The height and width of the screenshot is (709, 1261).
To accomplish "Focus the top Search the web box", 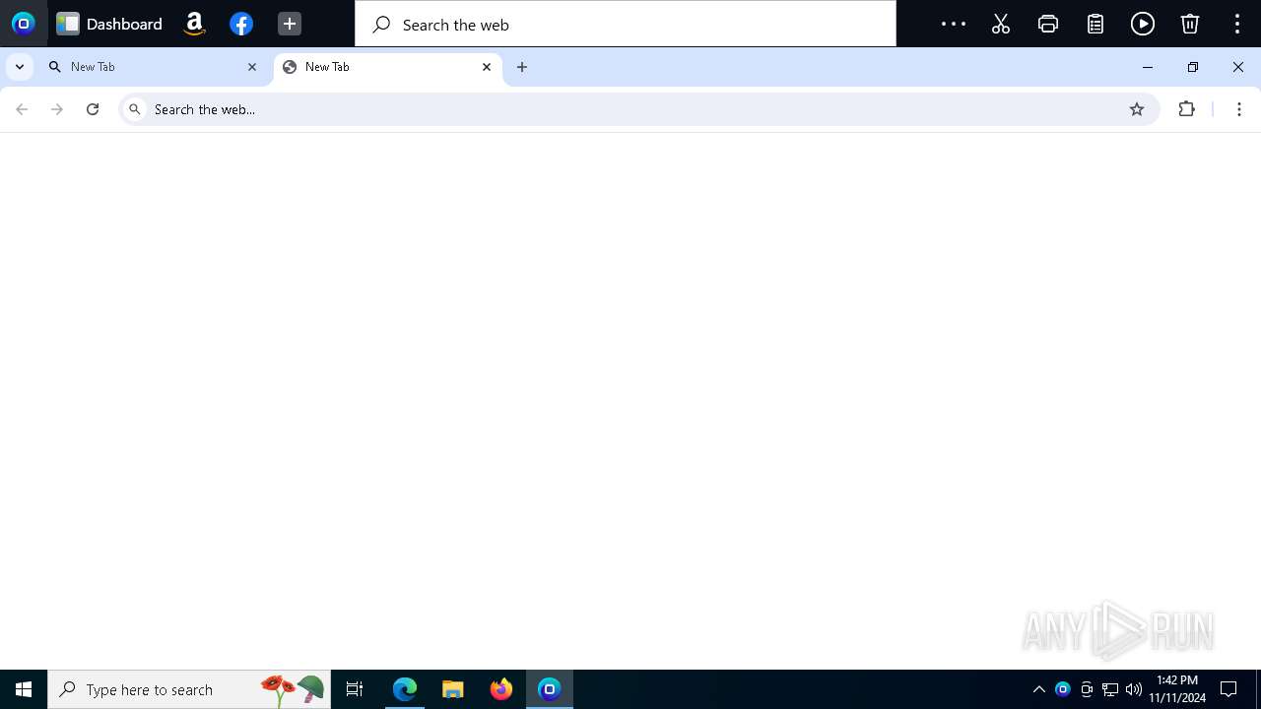I will pyautogui.click(x=626, y=24).
